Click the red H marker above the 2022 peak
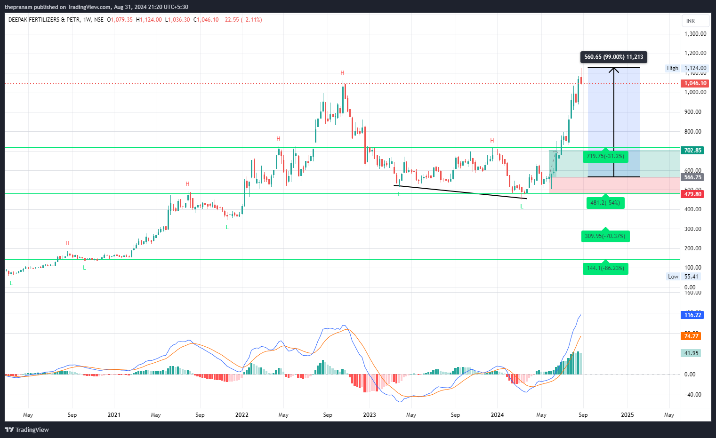The image size is (716, 438). tap(342, 73)
